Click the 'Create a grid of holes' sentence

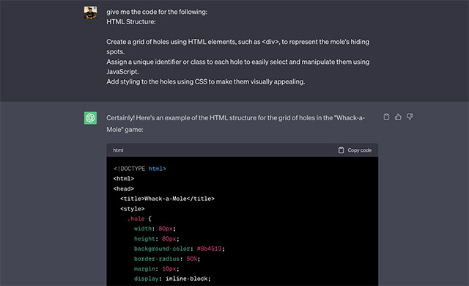pyautogui.click(x=237, y=47)
